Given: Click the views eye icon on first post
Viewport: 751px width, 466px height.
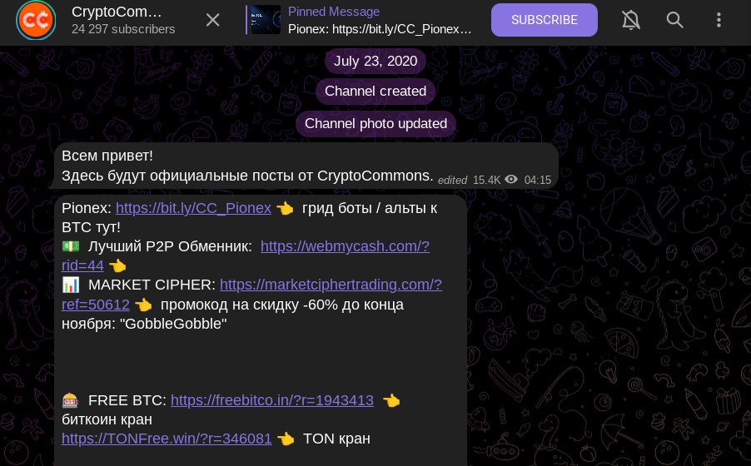Looking at the screenshot, I should [x=511, y=180].
